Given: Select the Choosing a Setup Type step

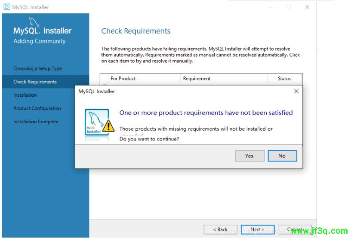Looking at the screenshot, I should point(37,69).
